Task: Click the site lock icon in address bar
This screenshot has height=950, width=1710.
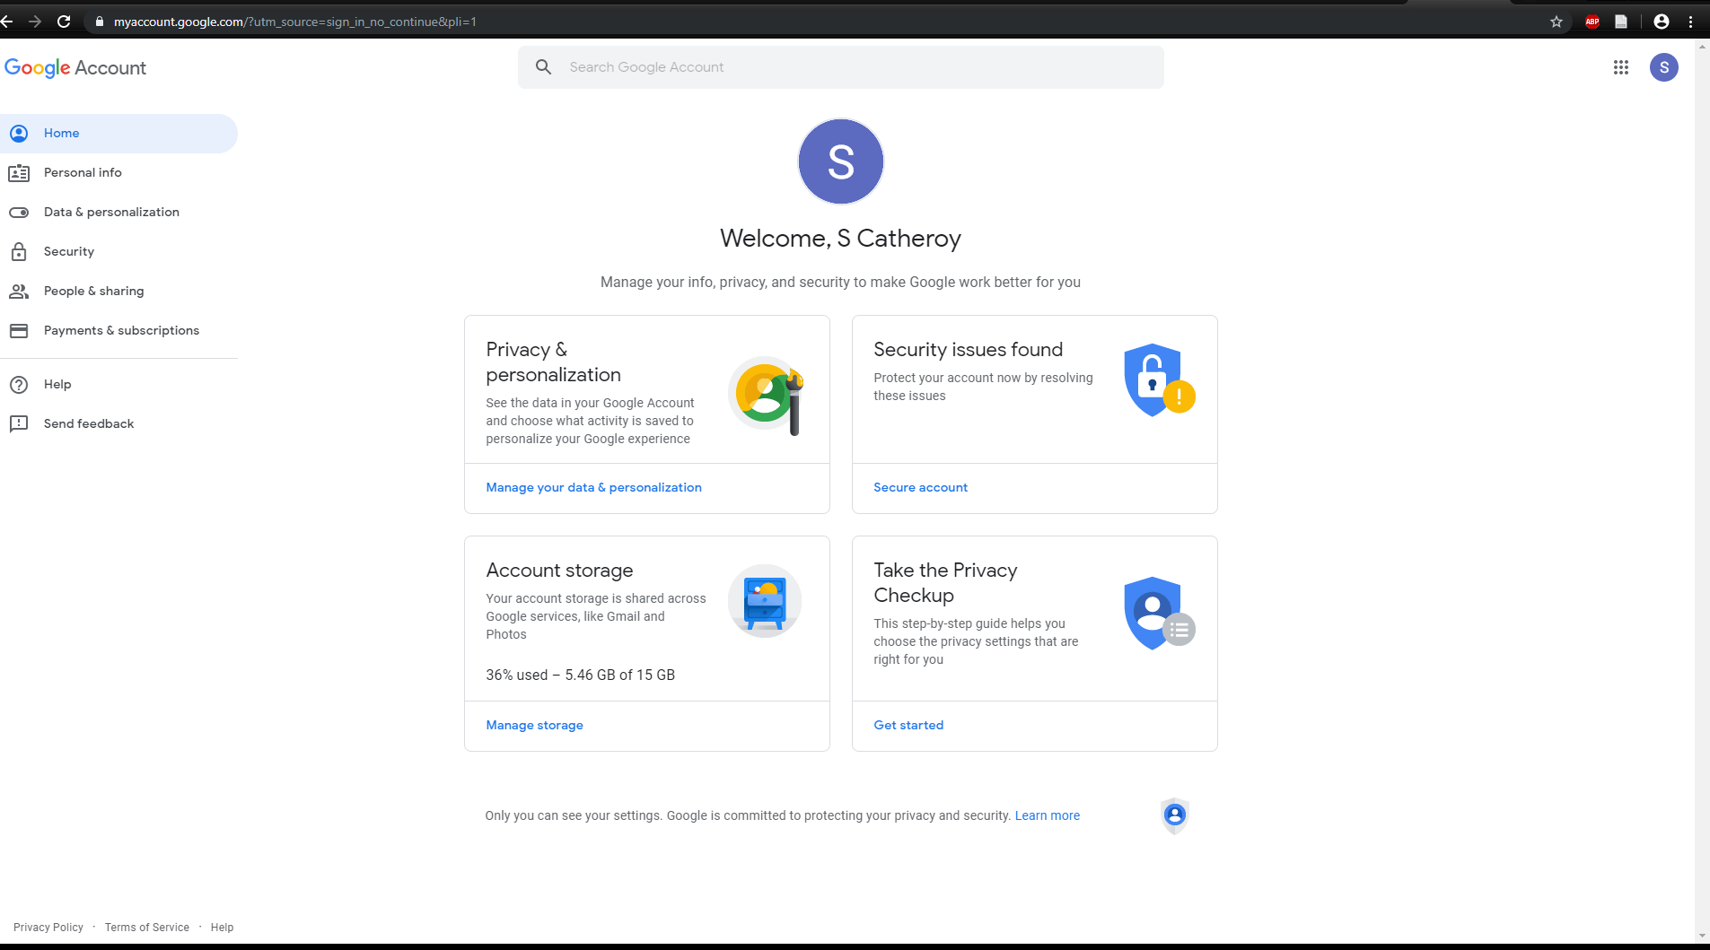Action: click(x=100, y=22)
